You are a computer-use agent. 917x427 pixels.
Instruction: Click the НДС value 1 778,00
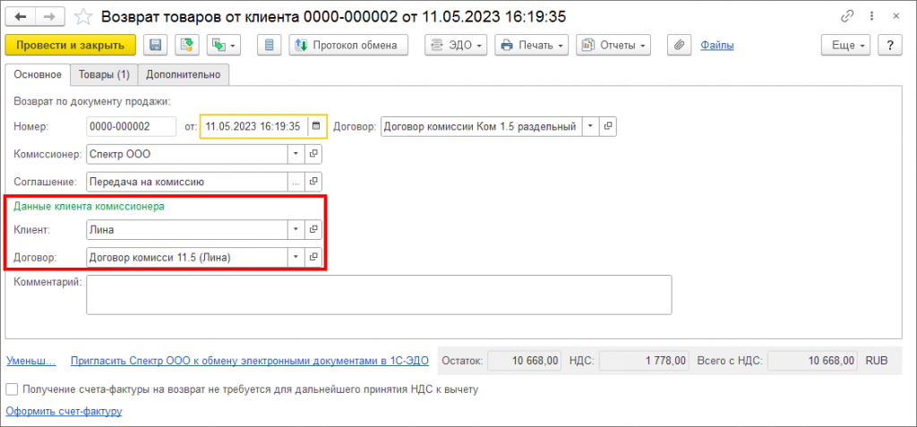point(645,361)
